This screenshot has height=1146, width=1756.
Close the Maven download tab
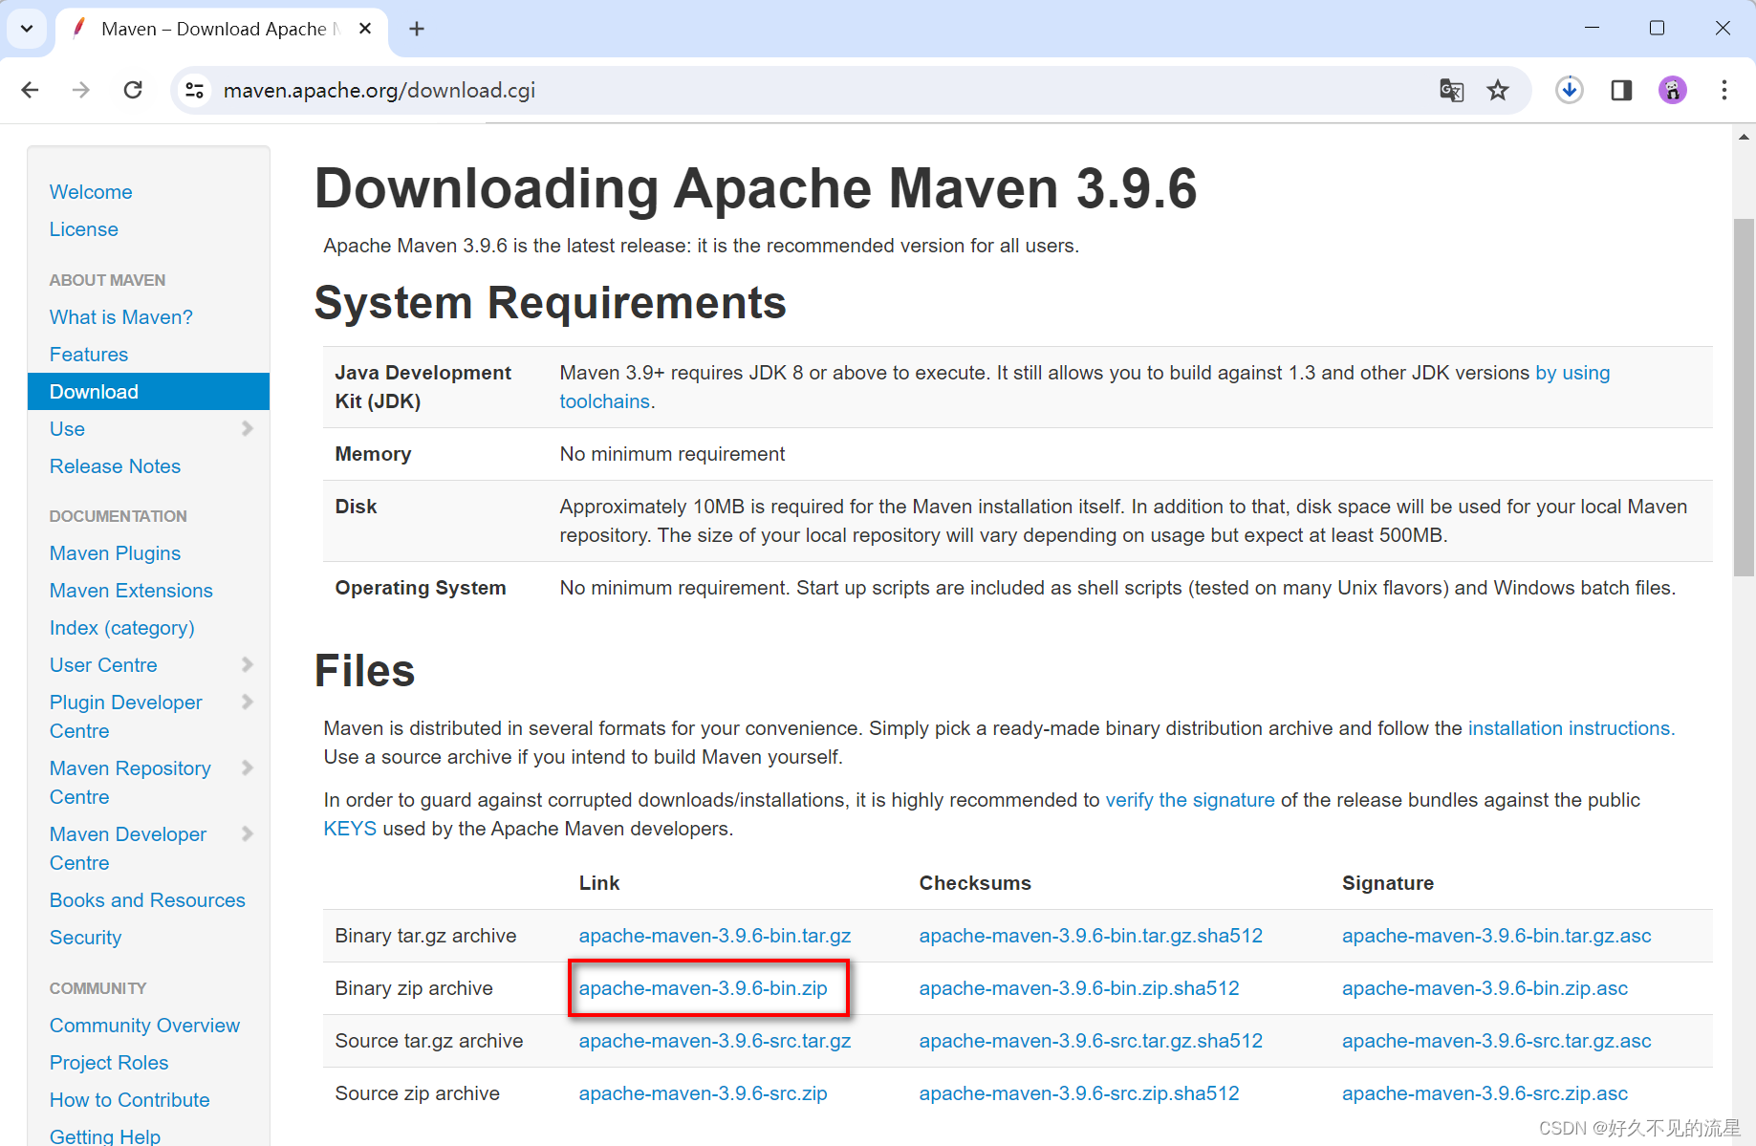point(365,29)
